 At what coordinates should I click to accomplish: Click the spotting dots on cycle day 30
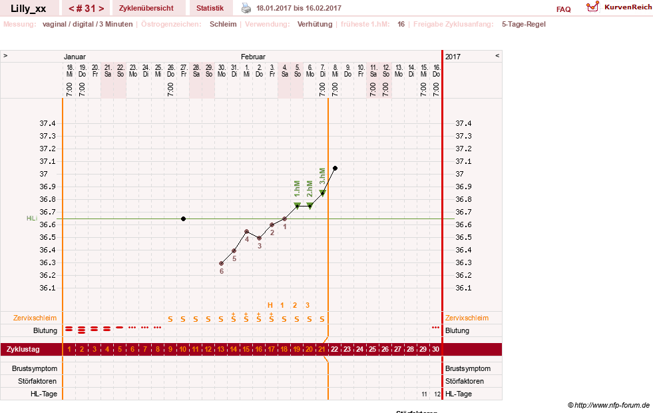(x=435, y=328)
